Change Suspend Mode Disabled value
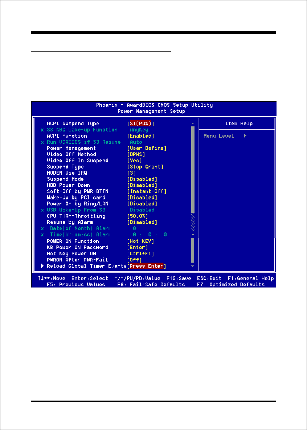This screenshot has width=307, height=430. (x=142, y=179)
